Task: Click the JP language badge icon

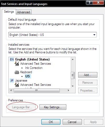Action: coord(12,81)
